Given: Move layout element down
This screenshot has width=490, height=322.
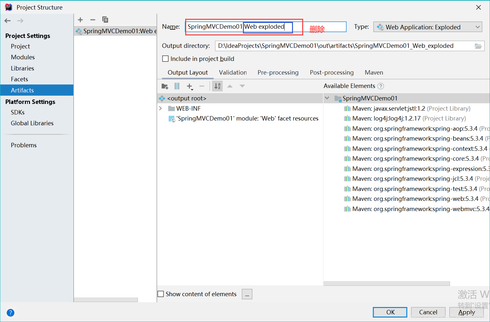Looking at the screenshot, I should tap(242, 86).
